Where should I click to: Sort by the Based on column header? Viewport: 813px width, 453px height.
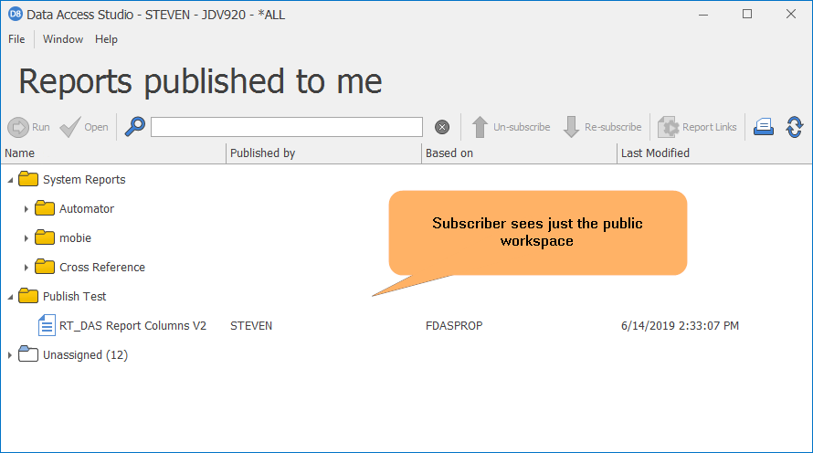[x=520, y=153]
